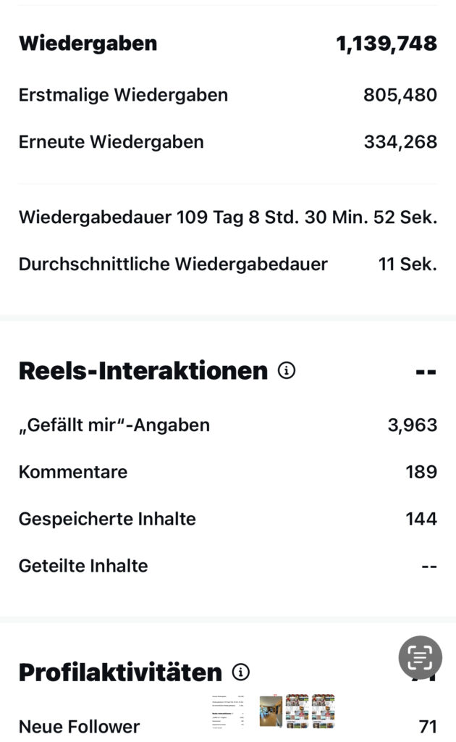
Task: Tap the Gespeicherte Inhalte label
Action: point(107,519)
